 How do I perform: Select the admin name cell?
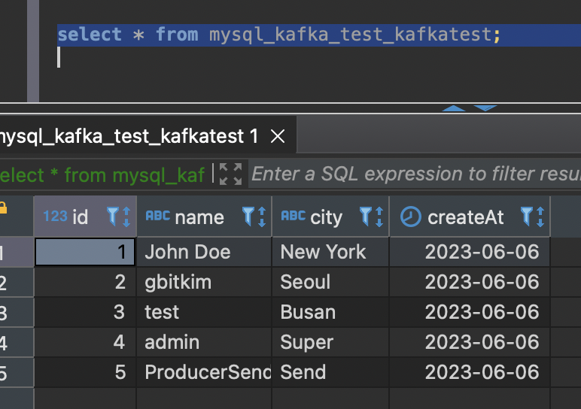172,342
